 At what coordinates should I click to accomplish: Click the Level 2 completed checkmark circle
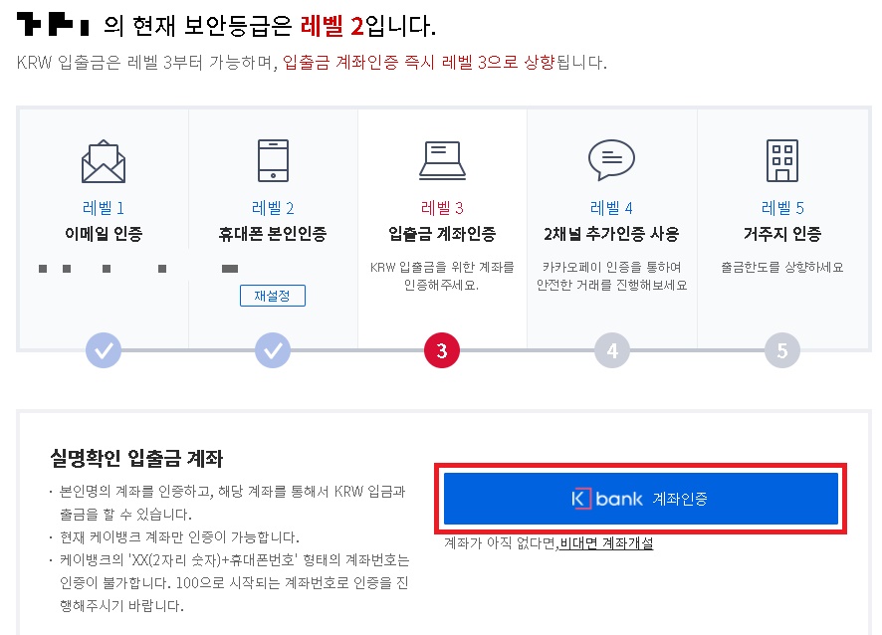273,350
